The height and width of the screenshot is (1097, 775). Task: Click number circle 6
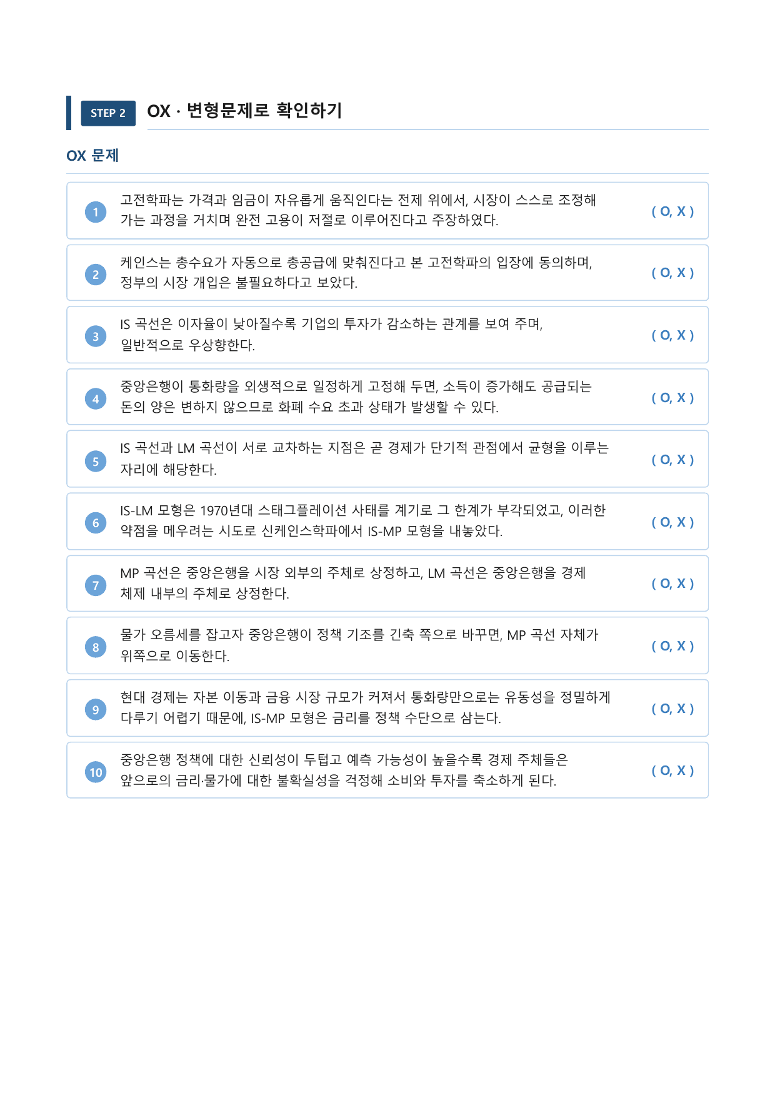click(96, 523)
